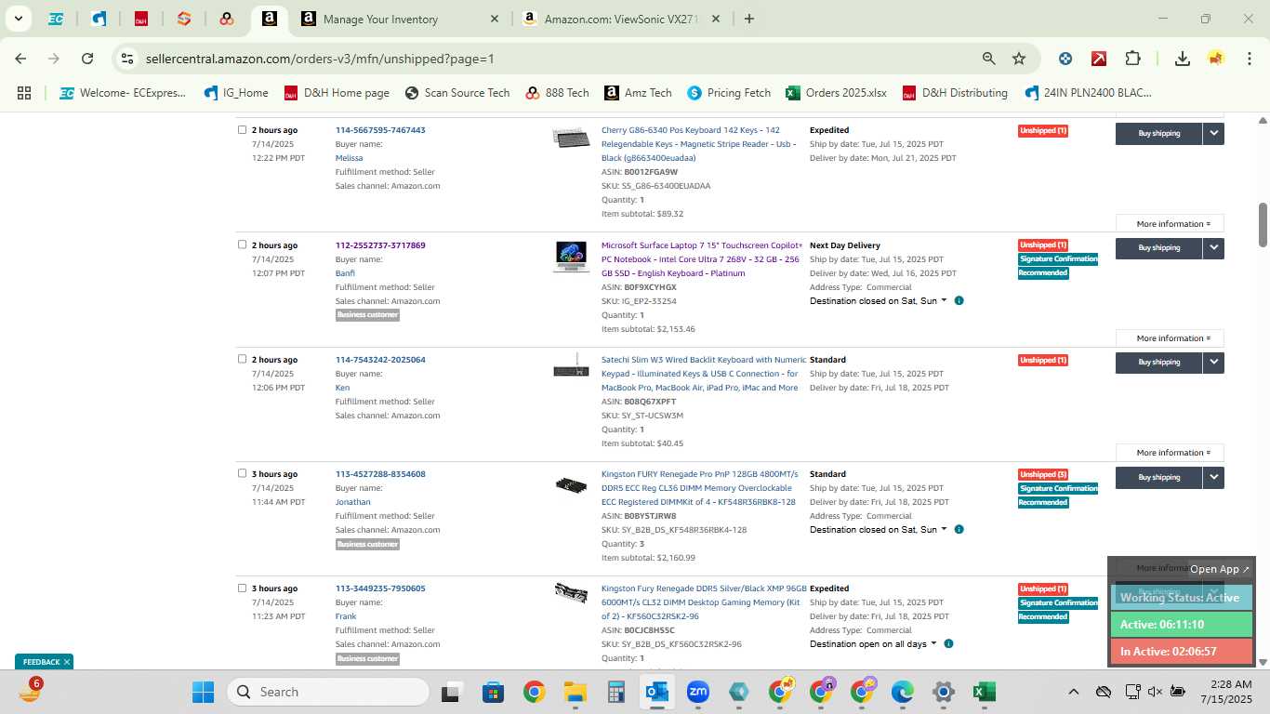Open the zoom magnifier icon in address bar
The image size is (1270, 714).
[x=989, y=59]
